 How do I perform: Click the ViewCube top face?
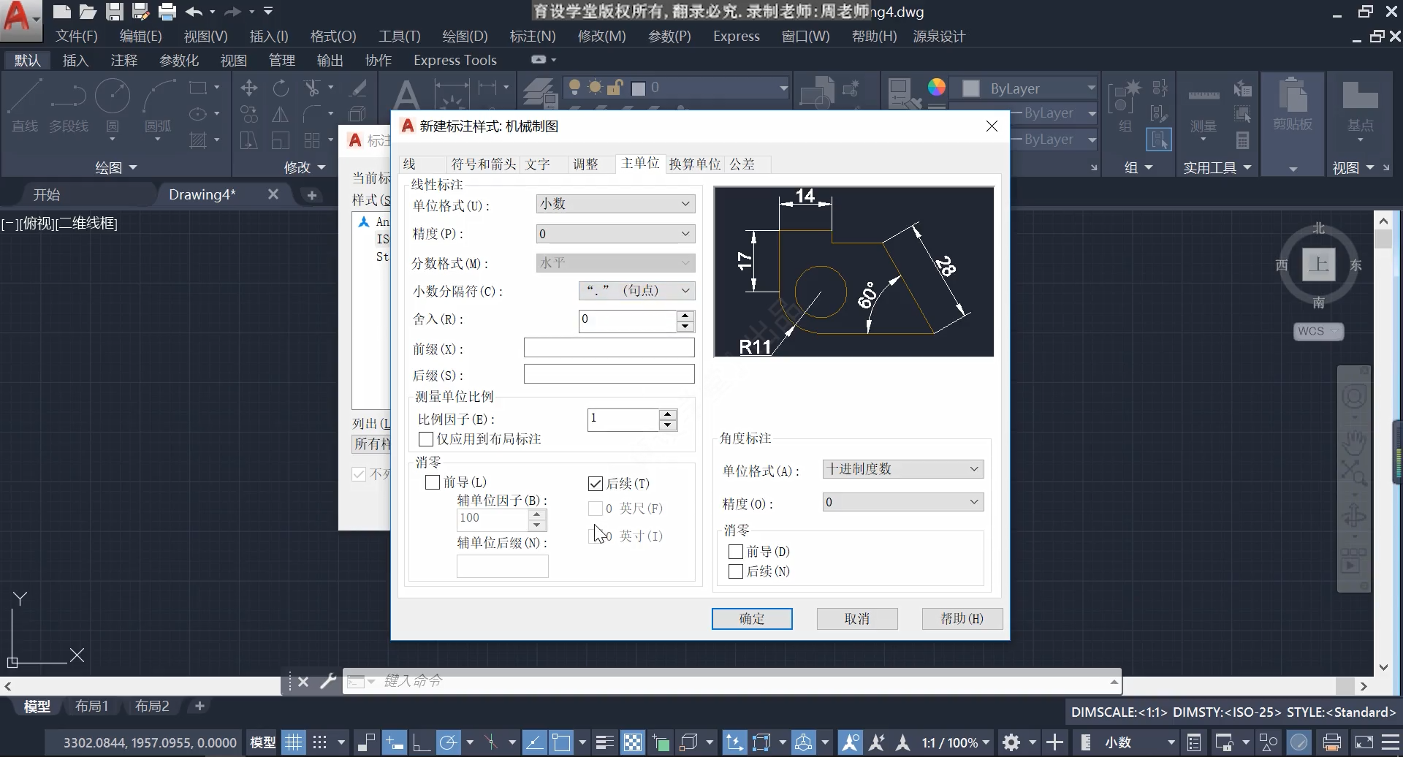tap(1319, 265)
